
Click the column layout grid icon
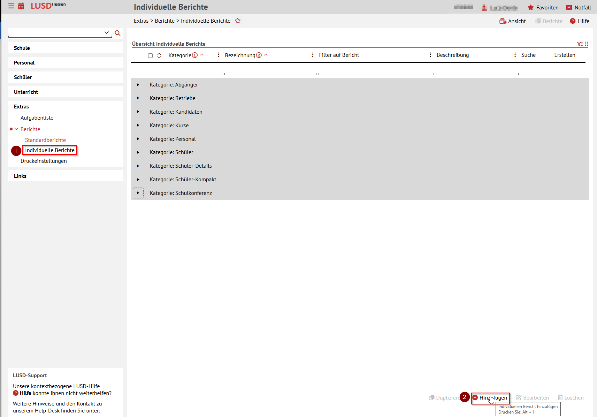[x=587, y=44]
